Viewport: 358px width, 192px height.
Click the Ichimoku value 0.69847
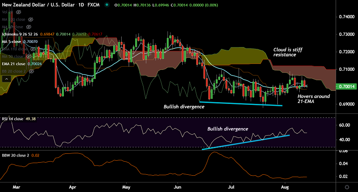pos(47,34)
